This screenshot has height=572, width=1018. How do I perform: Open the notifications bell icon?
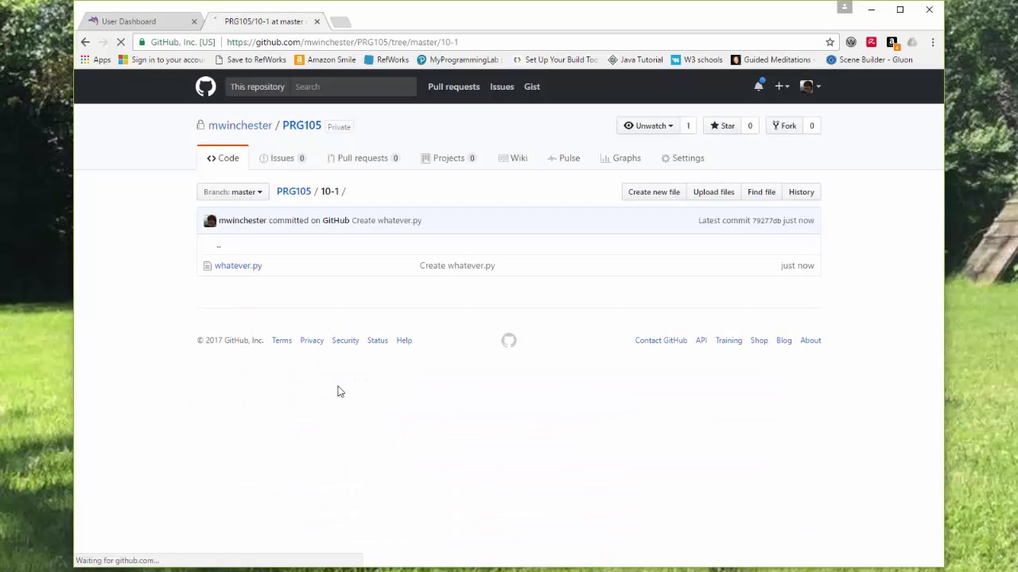pos(759,86)
